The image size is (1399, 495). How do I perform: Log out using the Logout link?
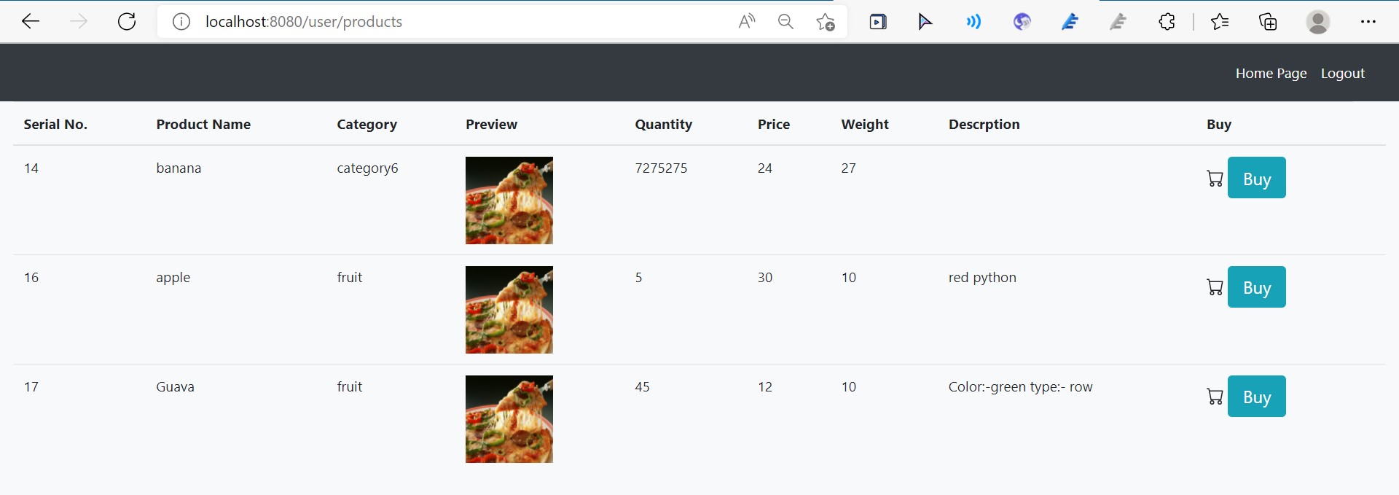pyautogui.click(x=1343, y=73)
